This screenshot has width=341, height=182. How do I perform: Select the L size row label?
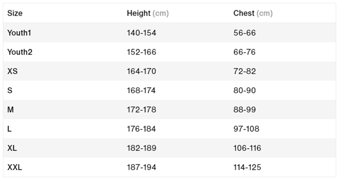(9, 129)
